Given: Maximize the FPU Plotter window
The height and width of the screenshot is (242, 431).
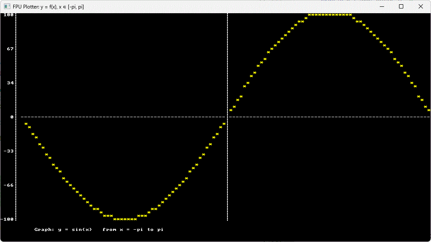Looking at the screenshot, I should point(401,6).
